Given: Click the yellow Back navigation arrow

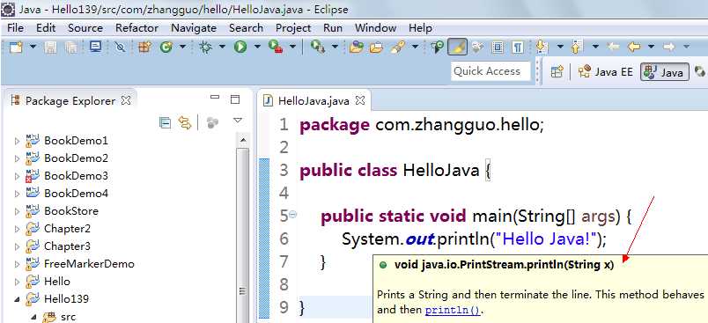Looking at the screenshot, I should click(x=634, y=47).
